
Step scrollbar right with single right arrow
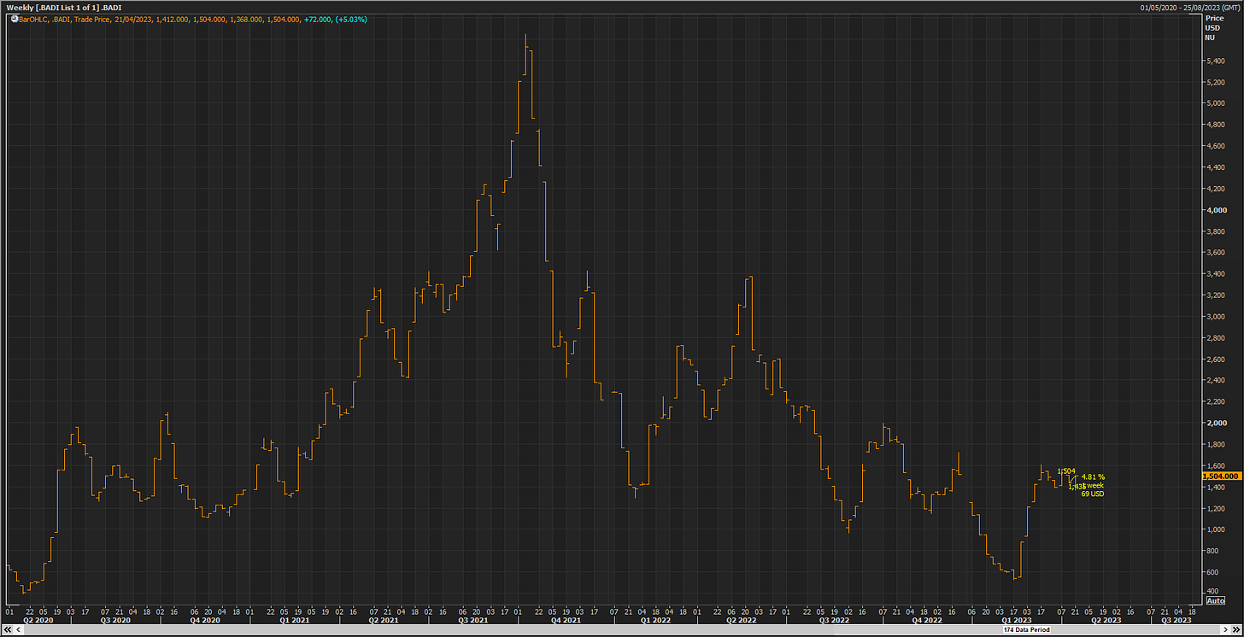[1224, 628]
